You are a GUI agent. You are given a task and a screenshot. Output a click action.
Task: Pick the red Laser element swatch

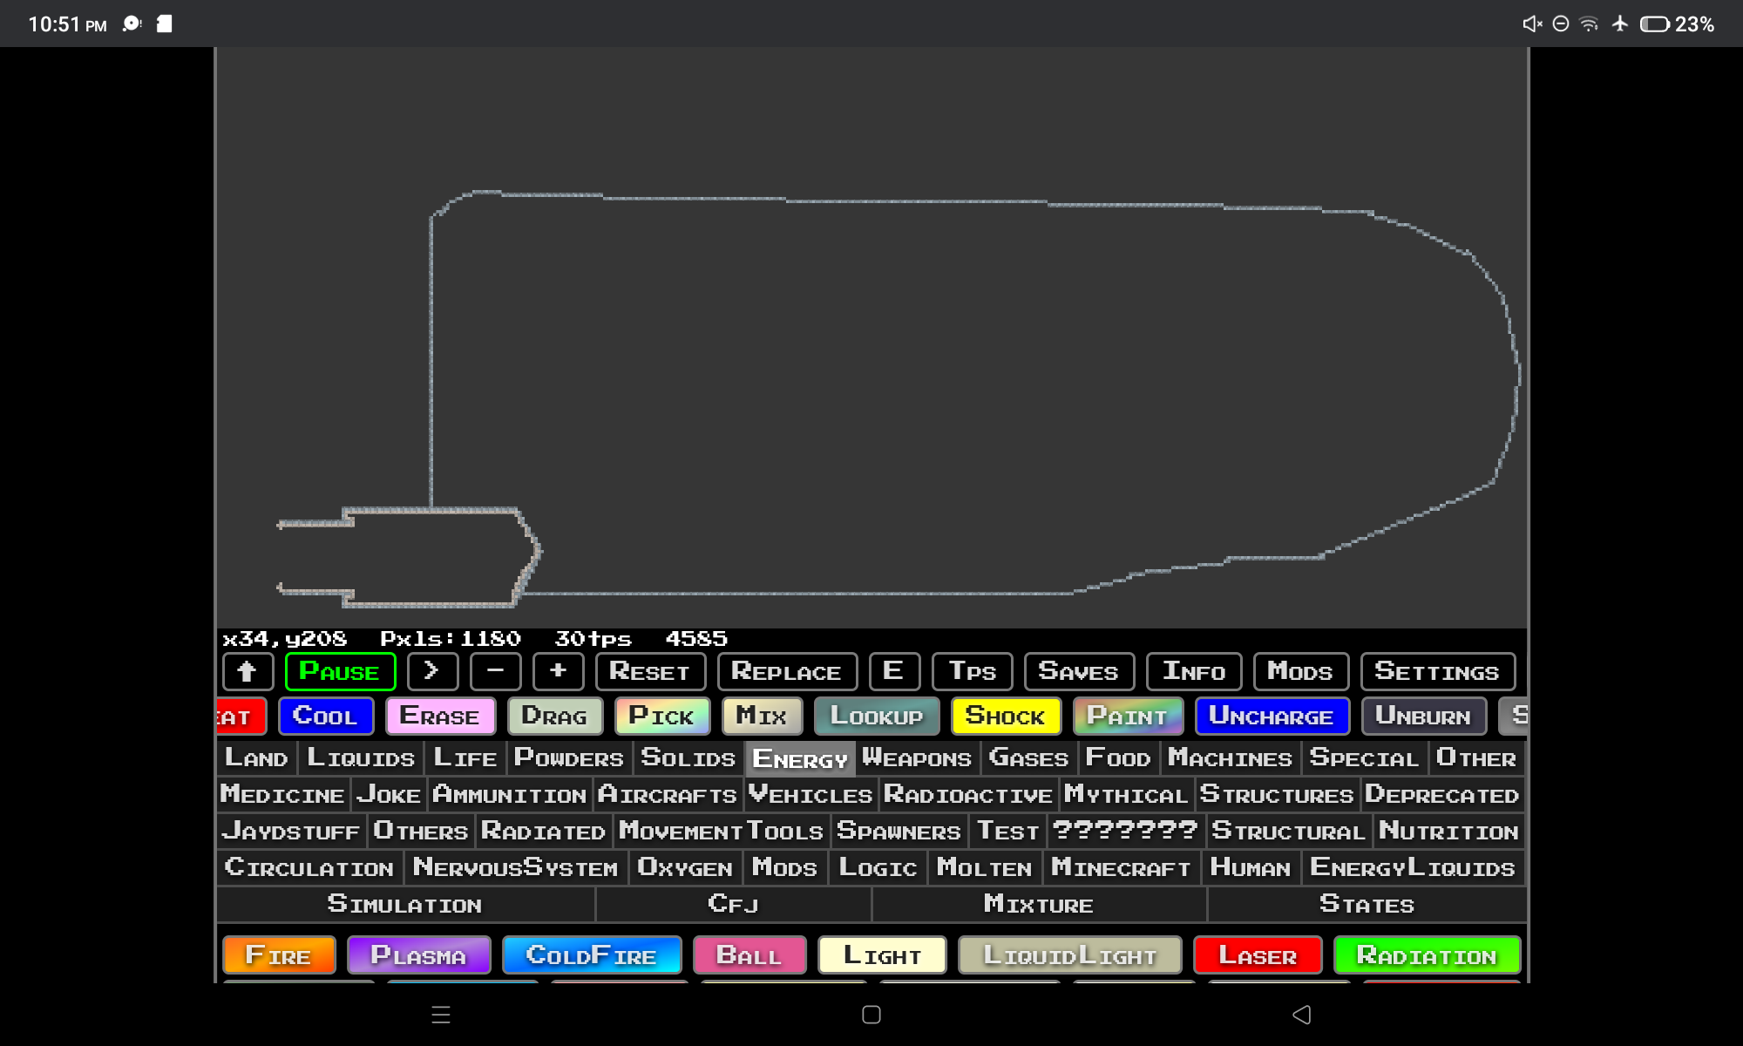(x=1257, y=955)
